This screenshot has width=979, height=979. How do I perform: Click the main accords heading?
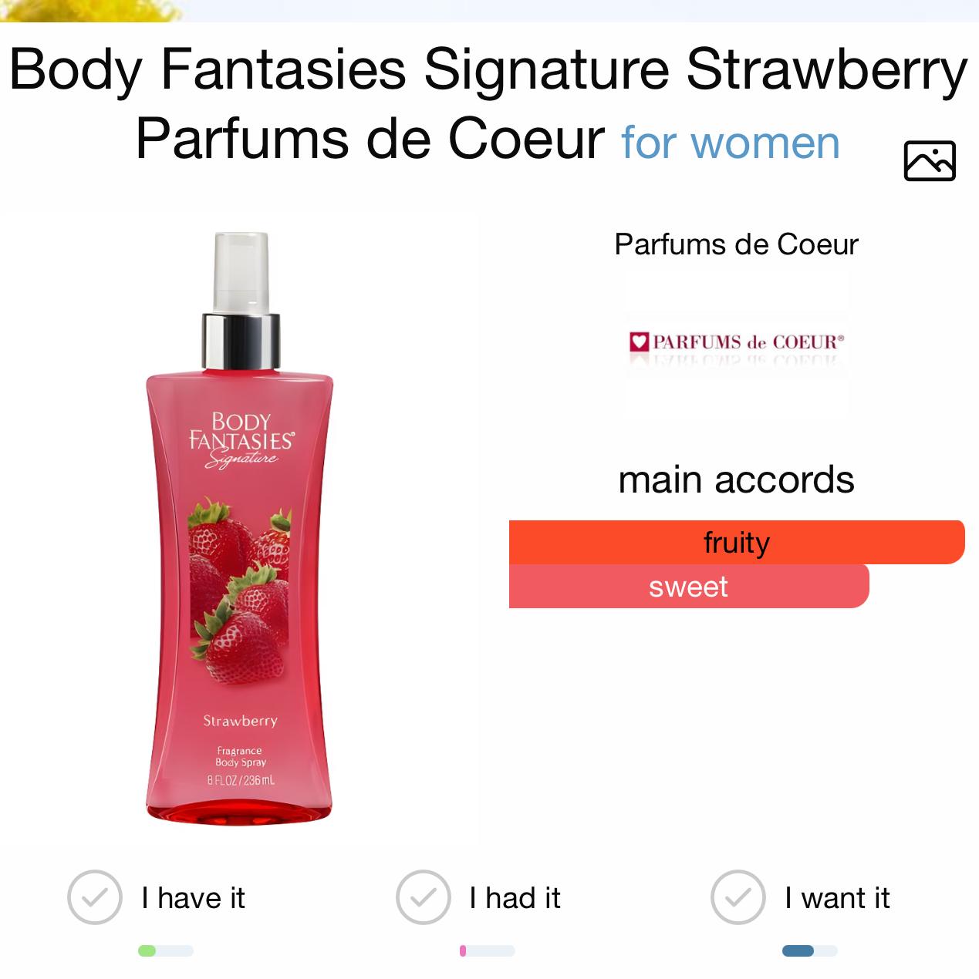click(736, 479)
